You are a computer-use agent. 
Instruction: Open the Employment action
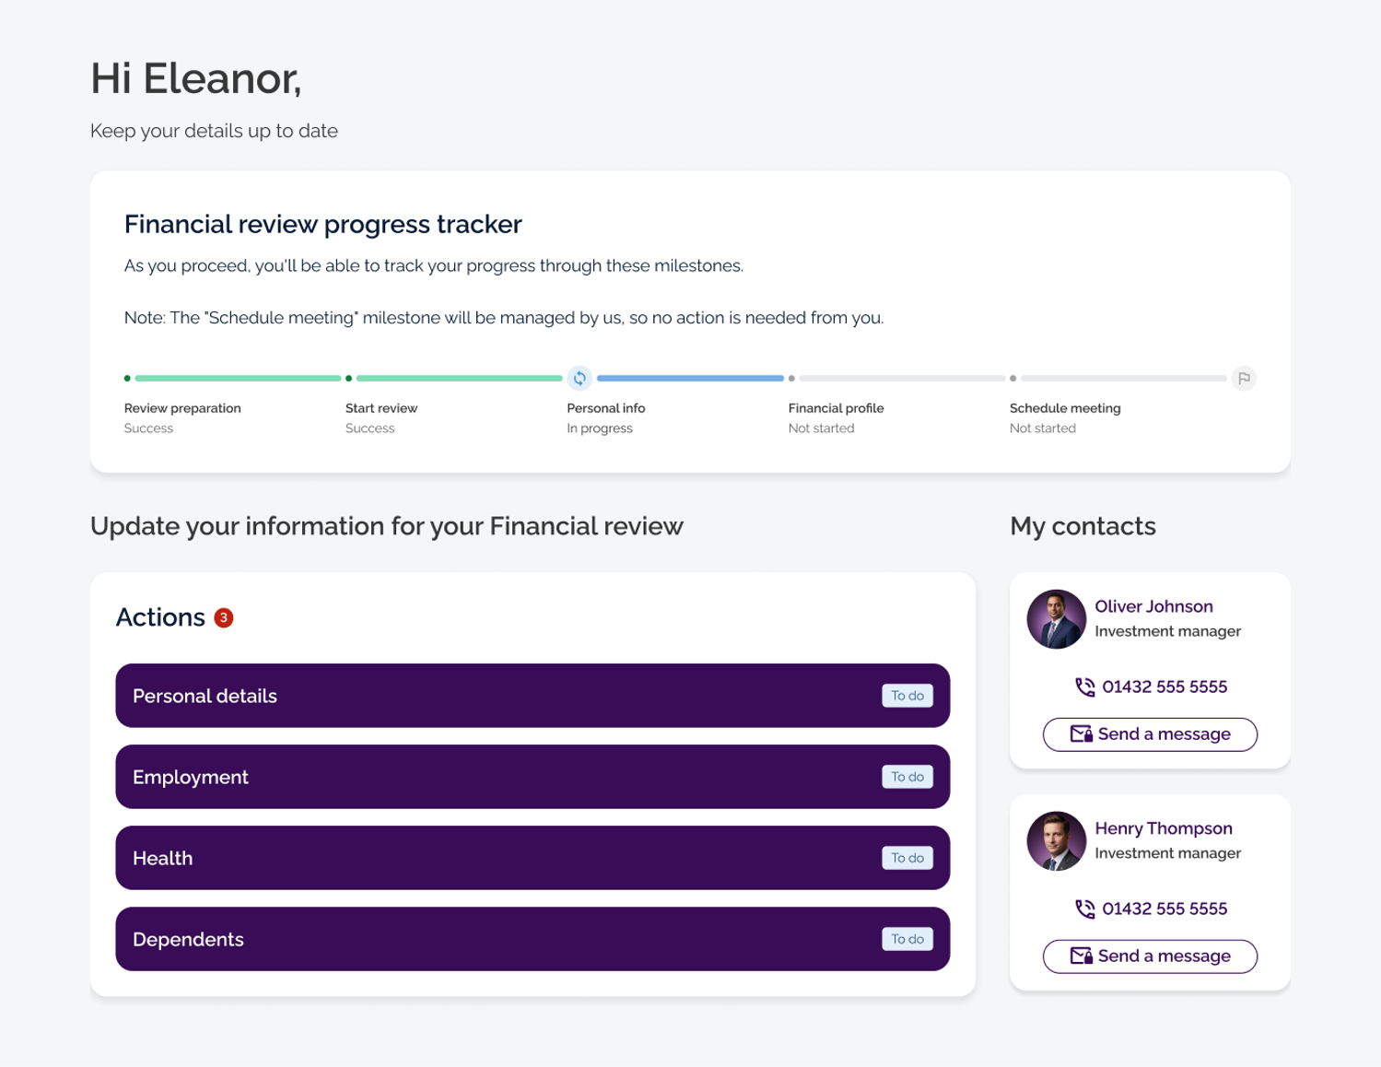click(x=533, y=777)
